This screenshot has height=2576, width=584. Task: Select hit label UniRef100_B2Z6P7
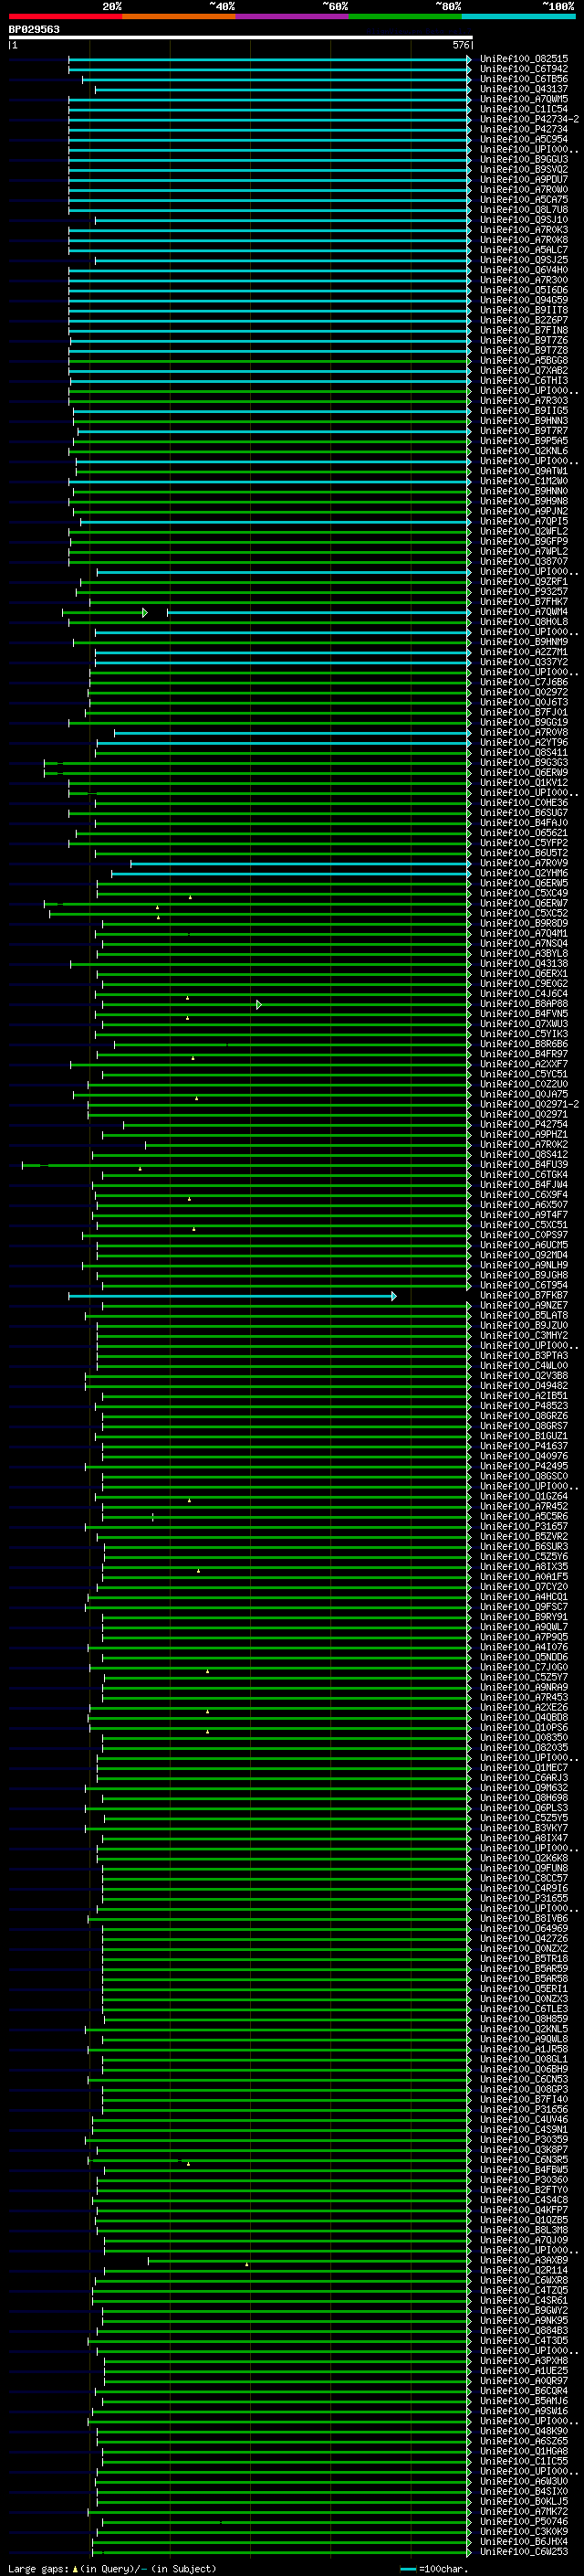click(524, 320)
